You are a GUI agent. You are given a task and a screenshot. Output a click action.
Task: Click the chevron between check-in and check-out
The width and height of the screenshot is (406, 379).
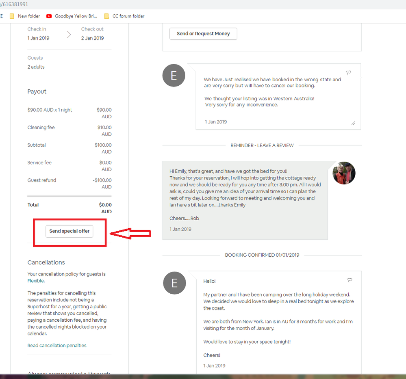[x=69, y=35]
